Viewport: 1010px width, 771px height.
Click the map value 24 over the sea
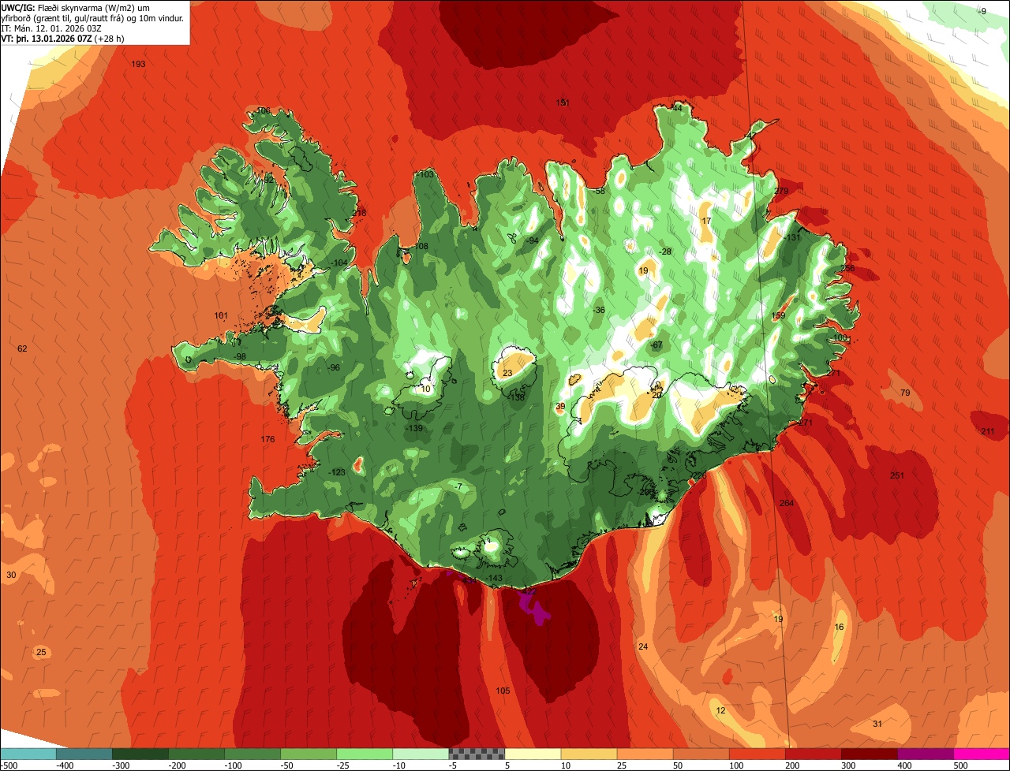click(x=643, y=646)
